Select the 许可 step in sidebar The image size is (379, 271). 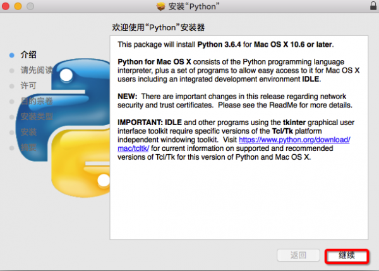pyautogui.click(x=28, y=85)
